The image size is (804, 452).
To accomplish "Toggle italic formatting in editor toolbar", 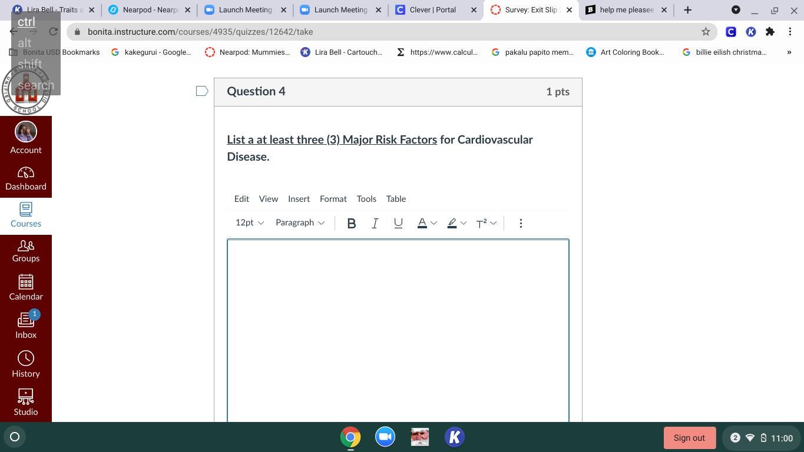I will tap(375, 223).
